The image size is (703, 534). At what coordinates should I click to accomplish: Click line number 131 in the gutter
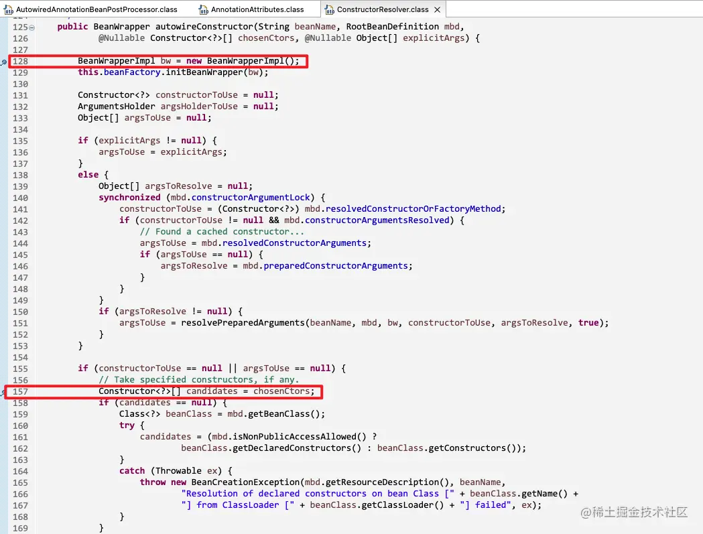[x=20, y=96]
